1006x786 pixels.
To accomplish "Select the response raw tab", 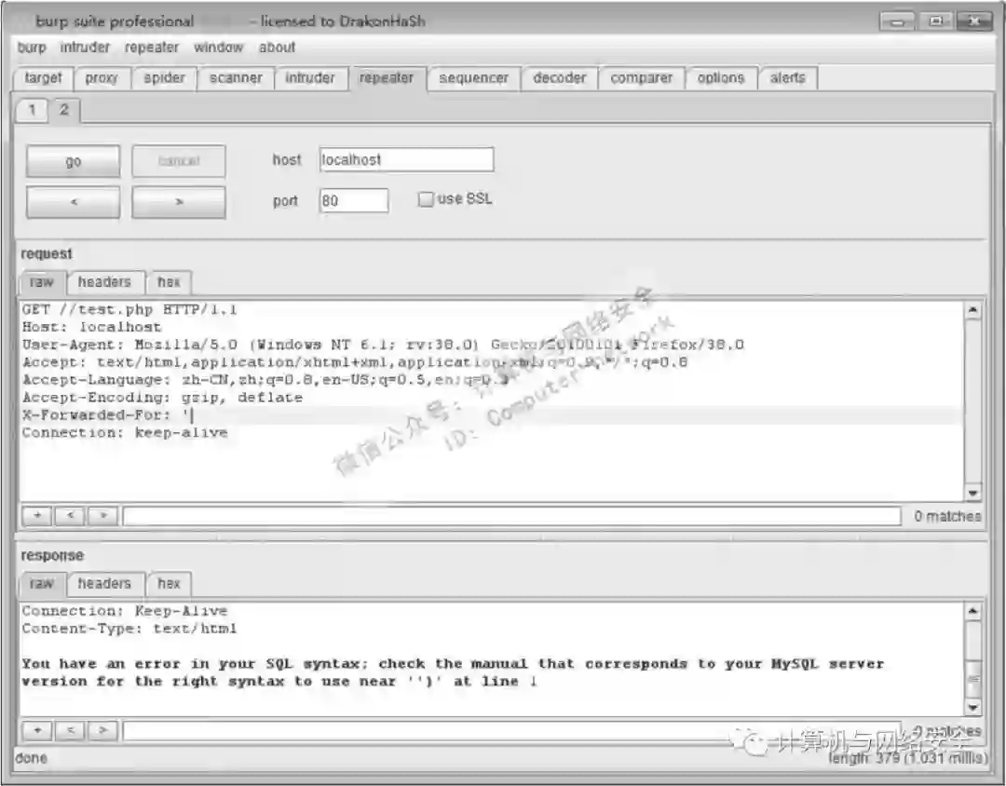I will click(41, 584).
